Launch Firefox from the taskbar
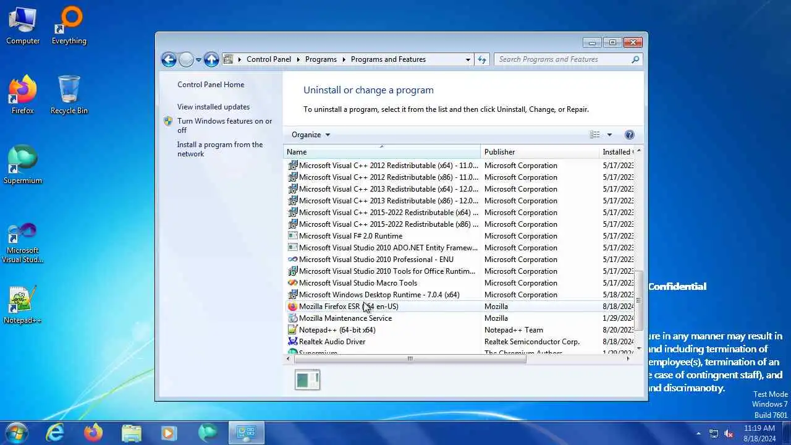791x445 pixels. pos(93,433)
